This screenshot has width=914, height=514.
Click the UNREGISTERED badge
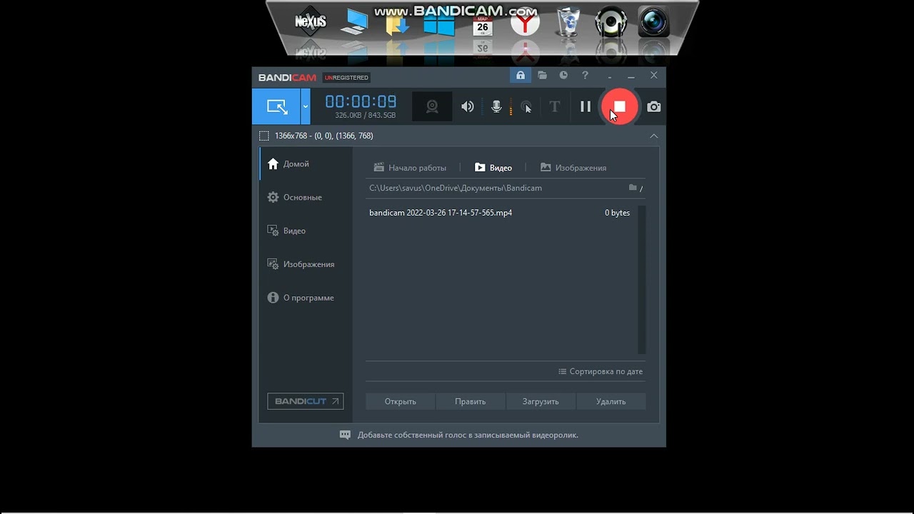point(346,77)
